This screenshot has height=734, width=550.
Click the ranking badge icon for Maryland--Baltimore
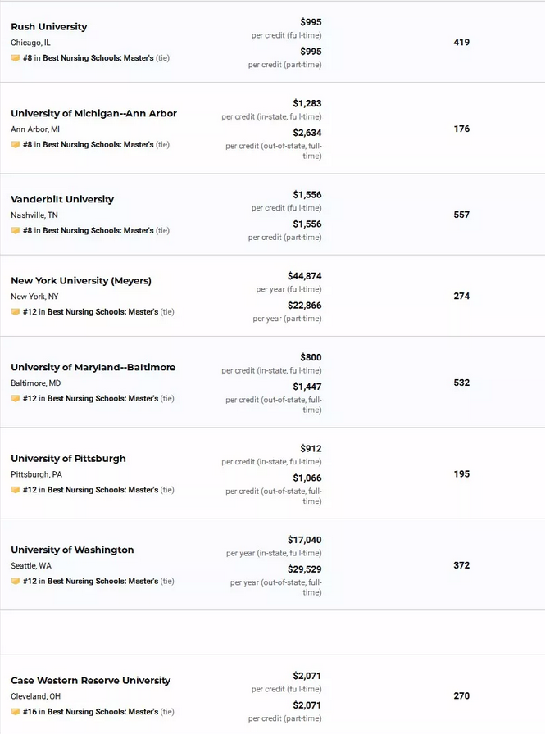pos(16,398)
